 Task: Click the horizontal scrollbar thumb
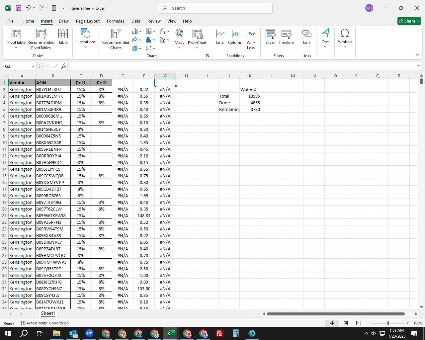(336, 314)
